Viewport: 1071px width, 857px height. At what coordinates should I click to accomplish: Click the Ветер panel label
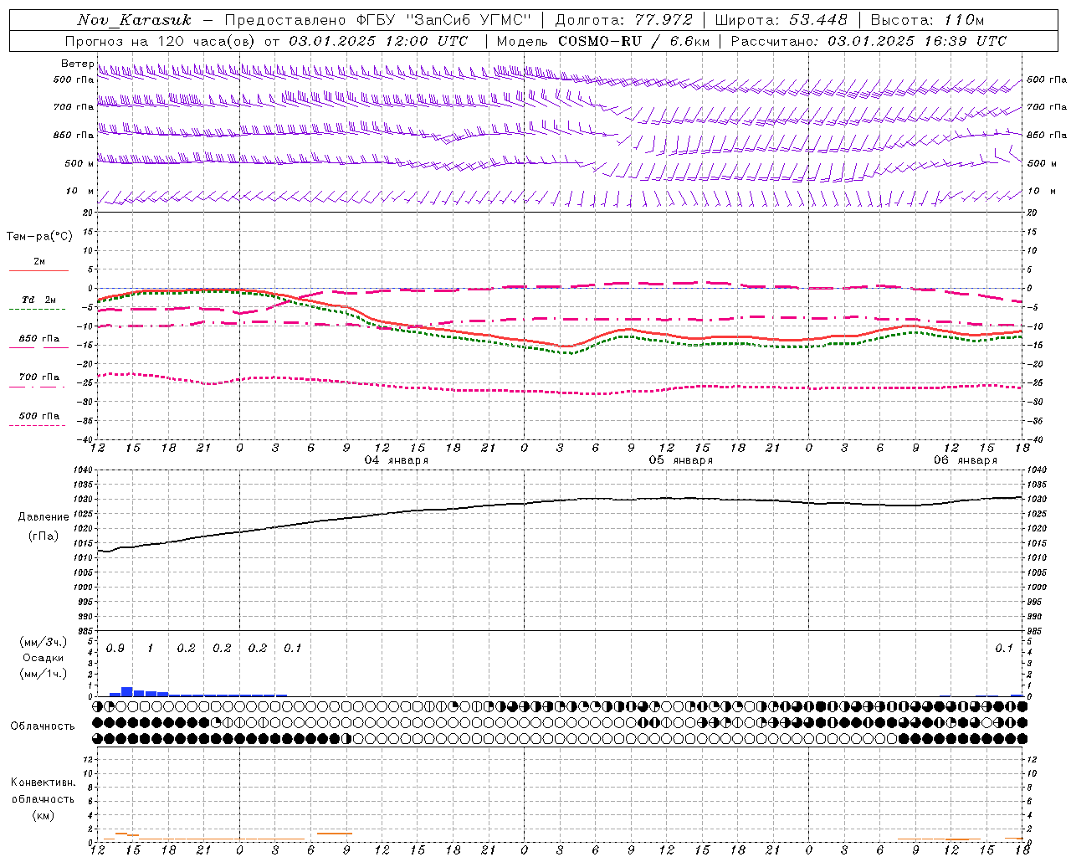coord(77,64)
